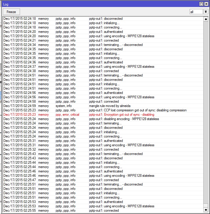
Task: Select the 02:25:32 'connected' log entry
Action: tap(103, 149)
